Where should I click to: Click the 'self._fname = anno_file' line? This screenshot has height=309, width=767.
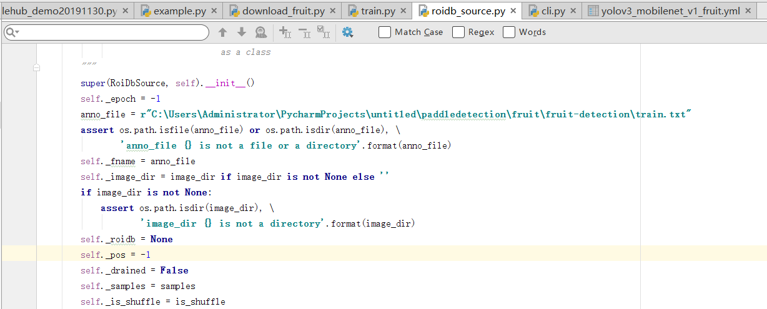[x=138, y=161]
